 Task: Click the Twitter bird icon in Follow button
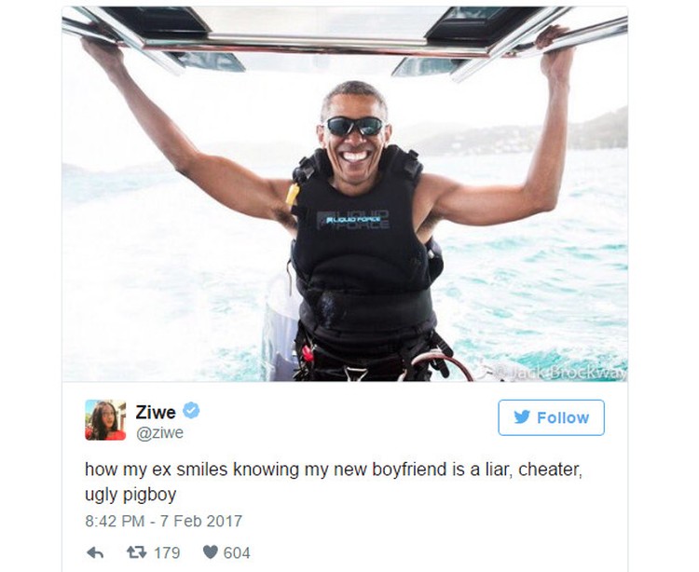522,417
